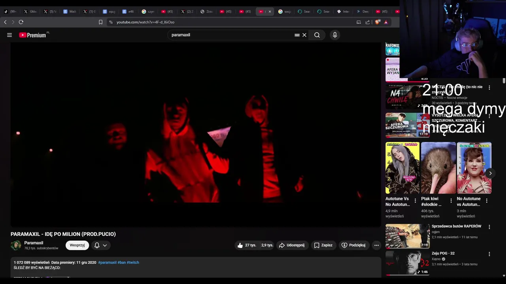This screenshot has height=284, width=506.
Task: Expand the notification options chevron
Action: (x=105, y=245)
